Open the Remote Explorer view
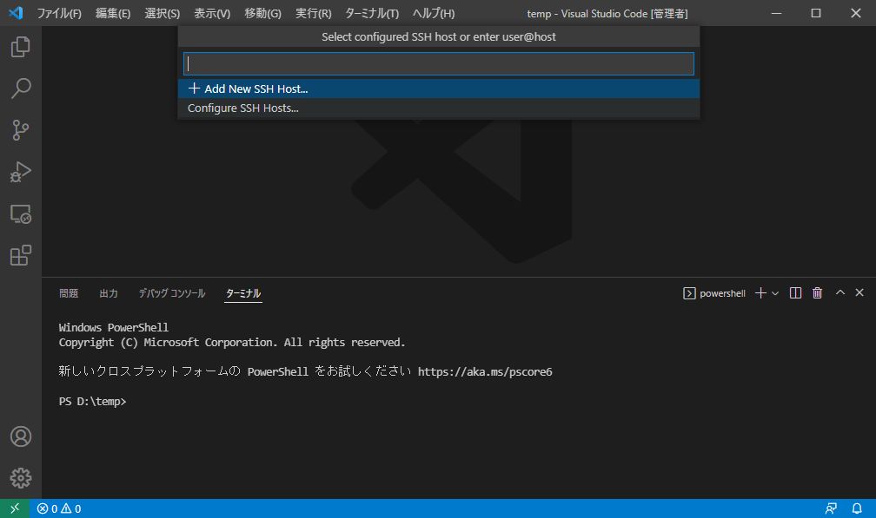876x518 pixels. coord(21,213)
